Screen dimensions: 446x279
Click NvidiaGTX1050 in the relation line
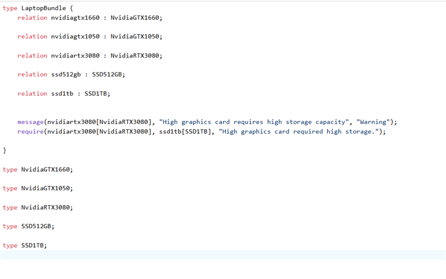pyautogui.click(x=135, y=37)
